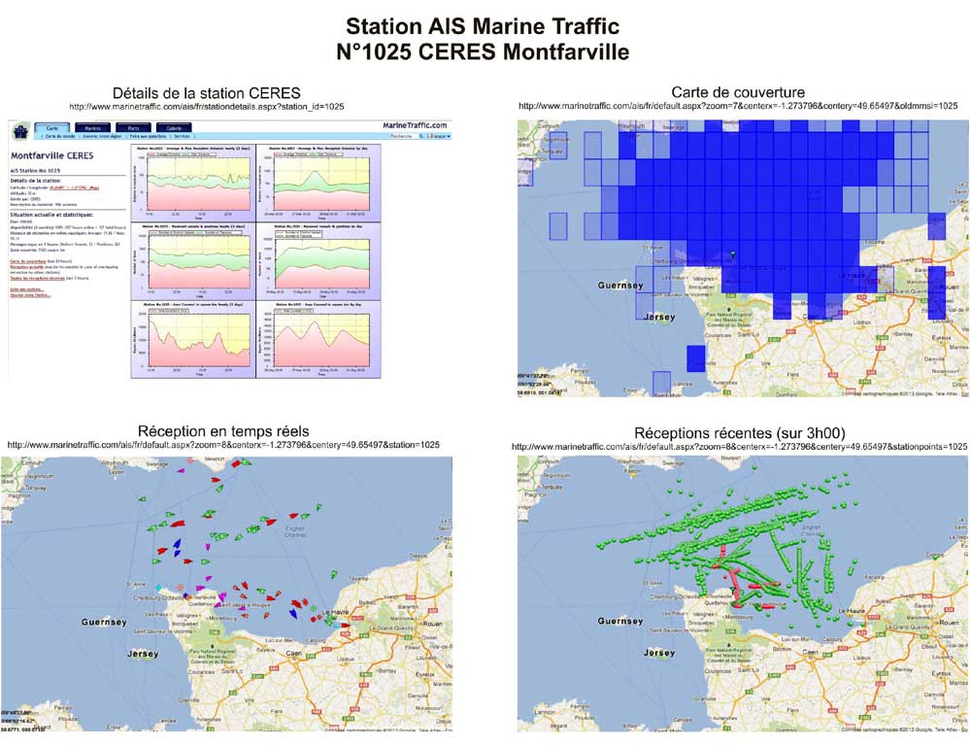Select the blue ship near Le Havre
The image size is (971, 746).
(x=293, y=613)
